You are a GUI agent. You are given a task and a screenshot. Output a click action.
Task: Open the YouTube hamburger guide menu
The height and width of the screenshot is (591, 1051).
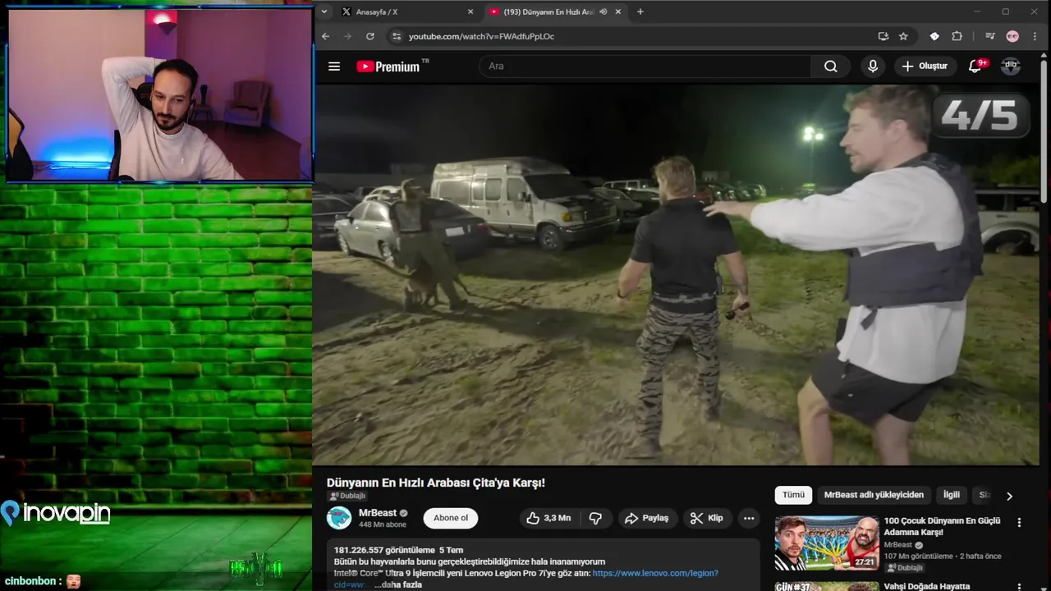334,66
